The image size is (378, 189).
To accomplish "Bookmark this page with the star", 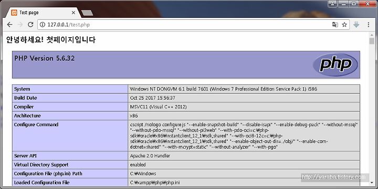I will pyautogui.click(x=344, y=25).
